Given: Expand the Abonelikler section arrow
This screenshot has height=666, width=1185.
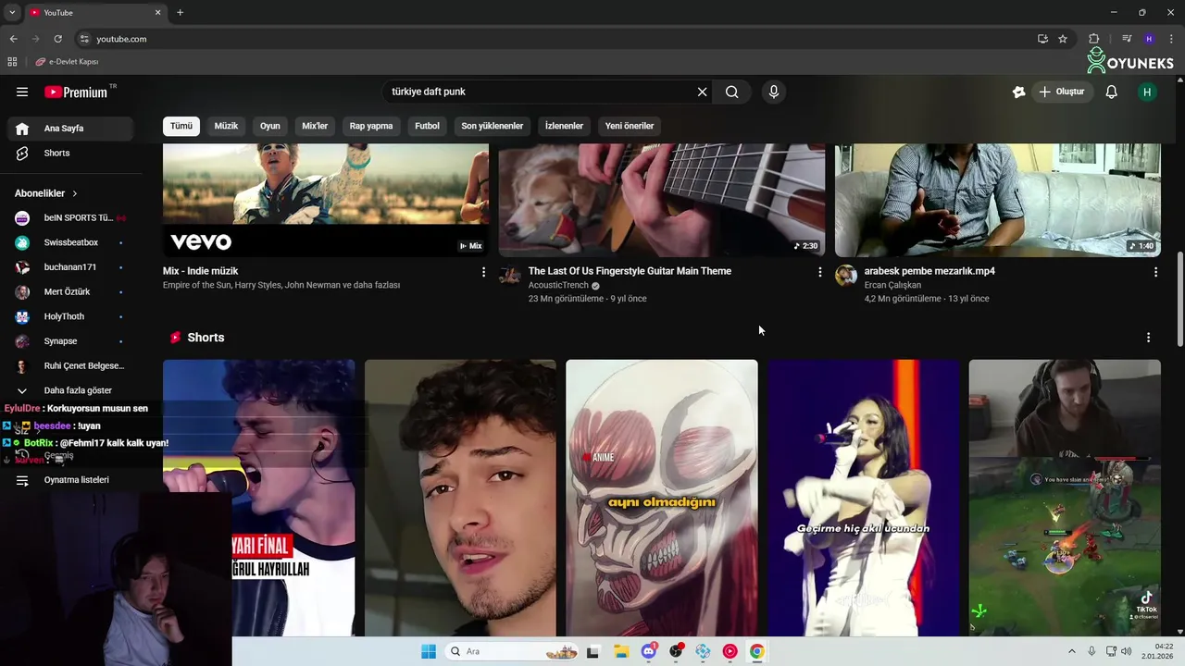Looking at the screenshot, I should (74, 193).
